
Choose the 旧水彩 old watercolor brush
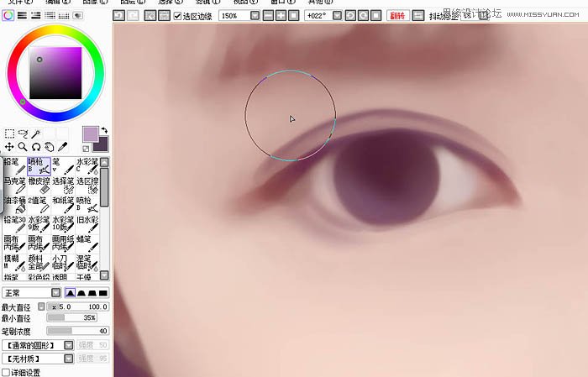coord(87,224)
